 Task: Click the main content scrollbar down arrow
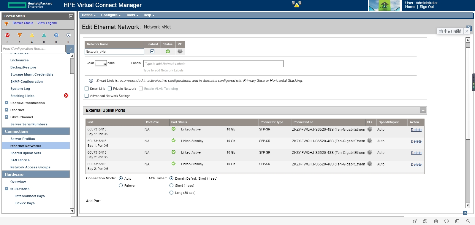click(468, 205)
